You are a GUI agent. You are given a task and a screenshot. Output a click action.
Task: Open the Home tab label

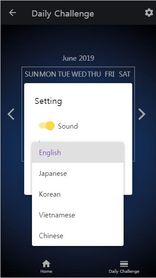[x=46, y=271]
